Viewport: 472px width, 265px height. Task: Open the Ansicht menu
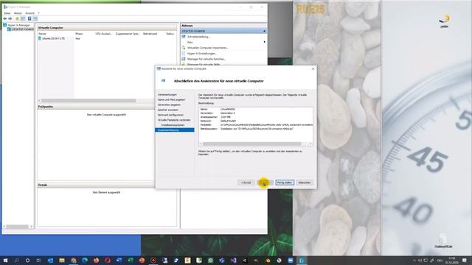point(29,13)
